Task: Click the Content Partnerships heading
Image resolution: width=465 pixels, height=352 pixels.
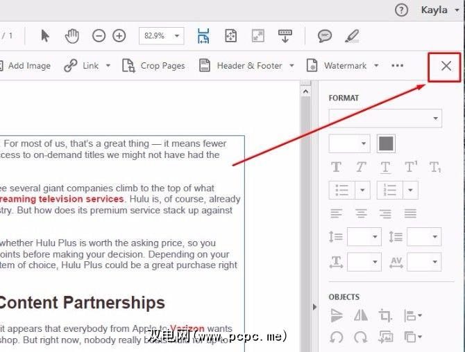Action: click(x=82, y=303)
